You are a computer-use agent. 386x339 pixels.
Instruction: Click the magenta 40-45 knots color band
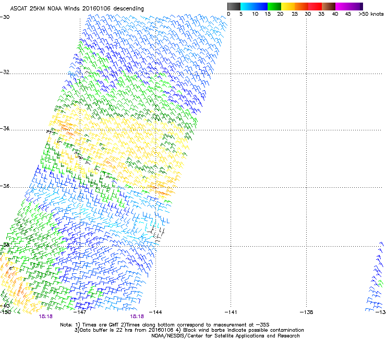click(x=342, y=6)
